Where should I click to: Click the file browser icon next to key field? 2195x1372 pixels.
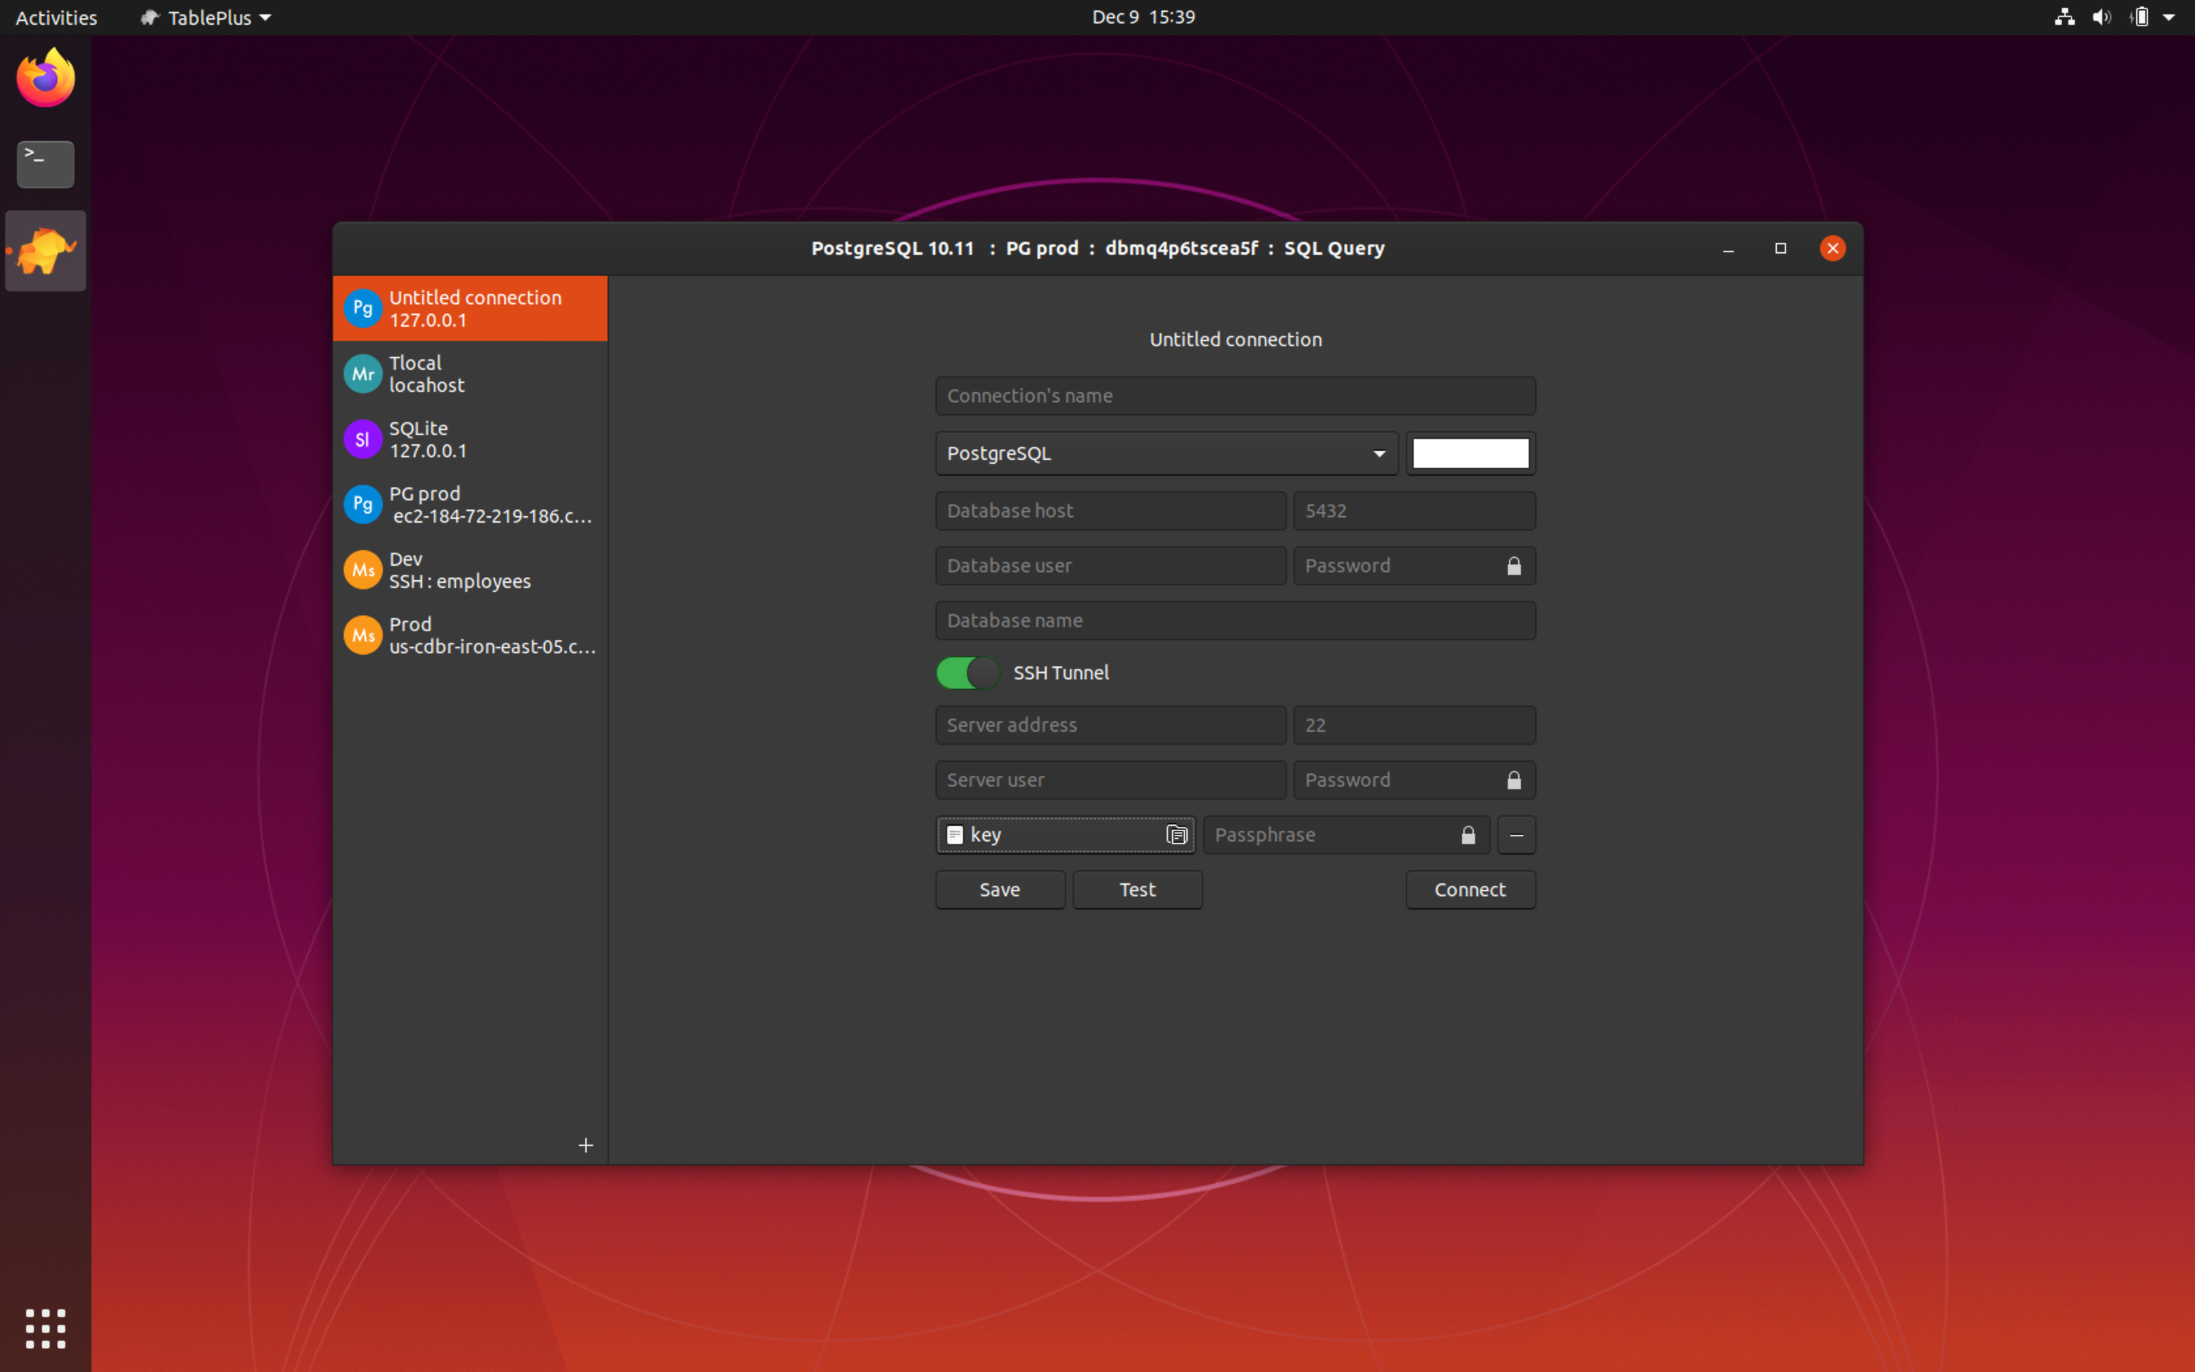point(1176,833)
